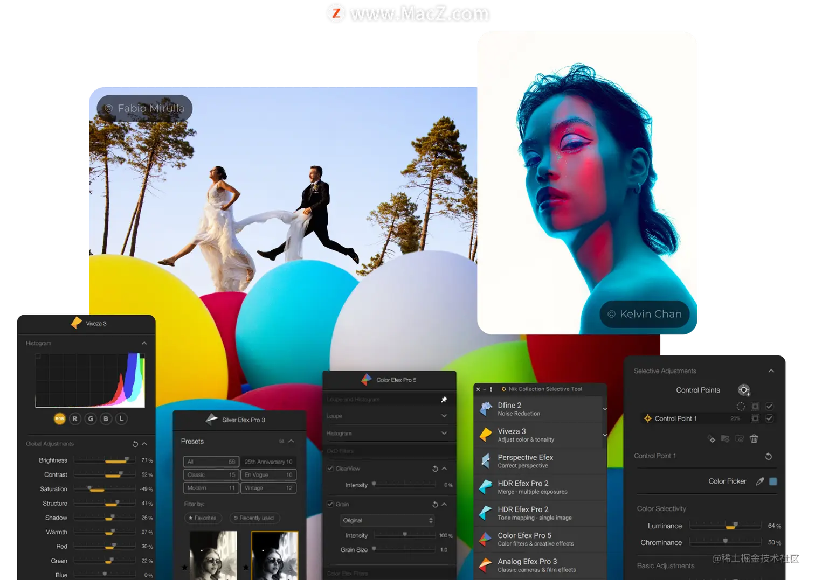Expand the Dfine 2 options chevron
Image resolution: width=815 pixels, height=580 pixels.
[x=605, y=409]
